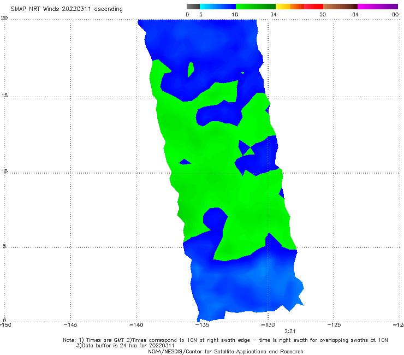Click the red segment of the color bar
This screenshot has width=404, height=355.
click(313, 7)
